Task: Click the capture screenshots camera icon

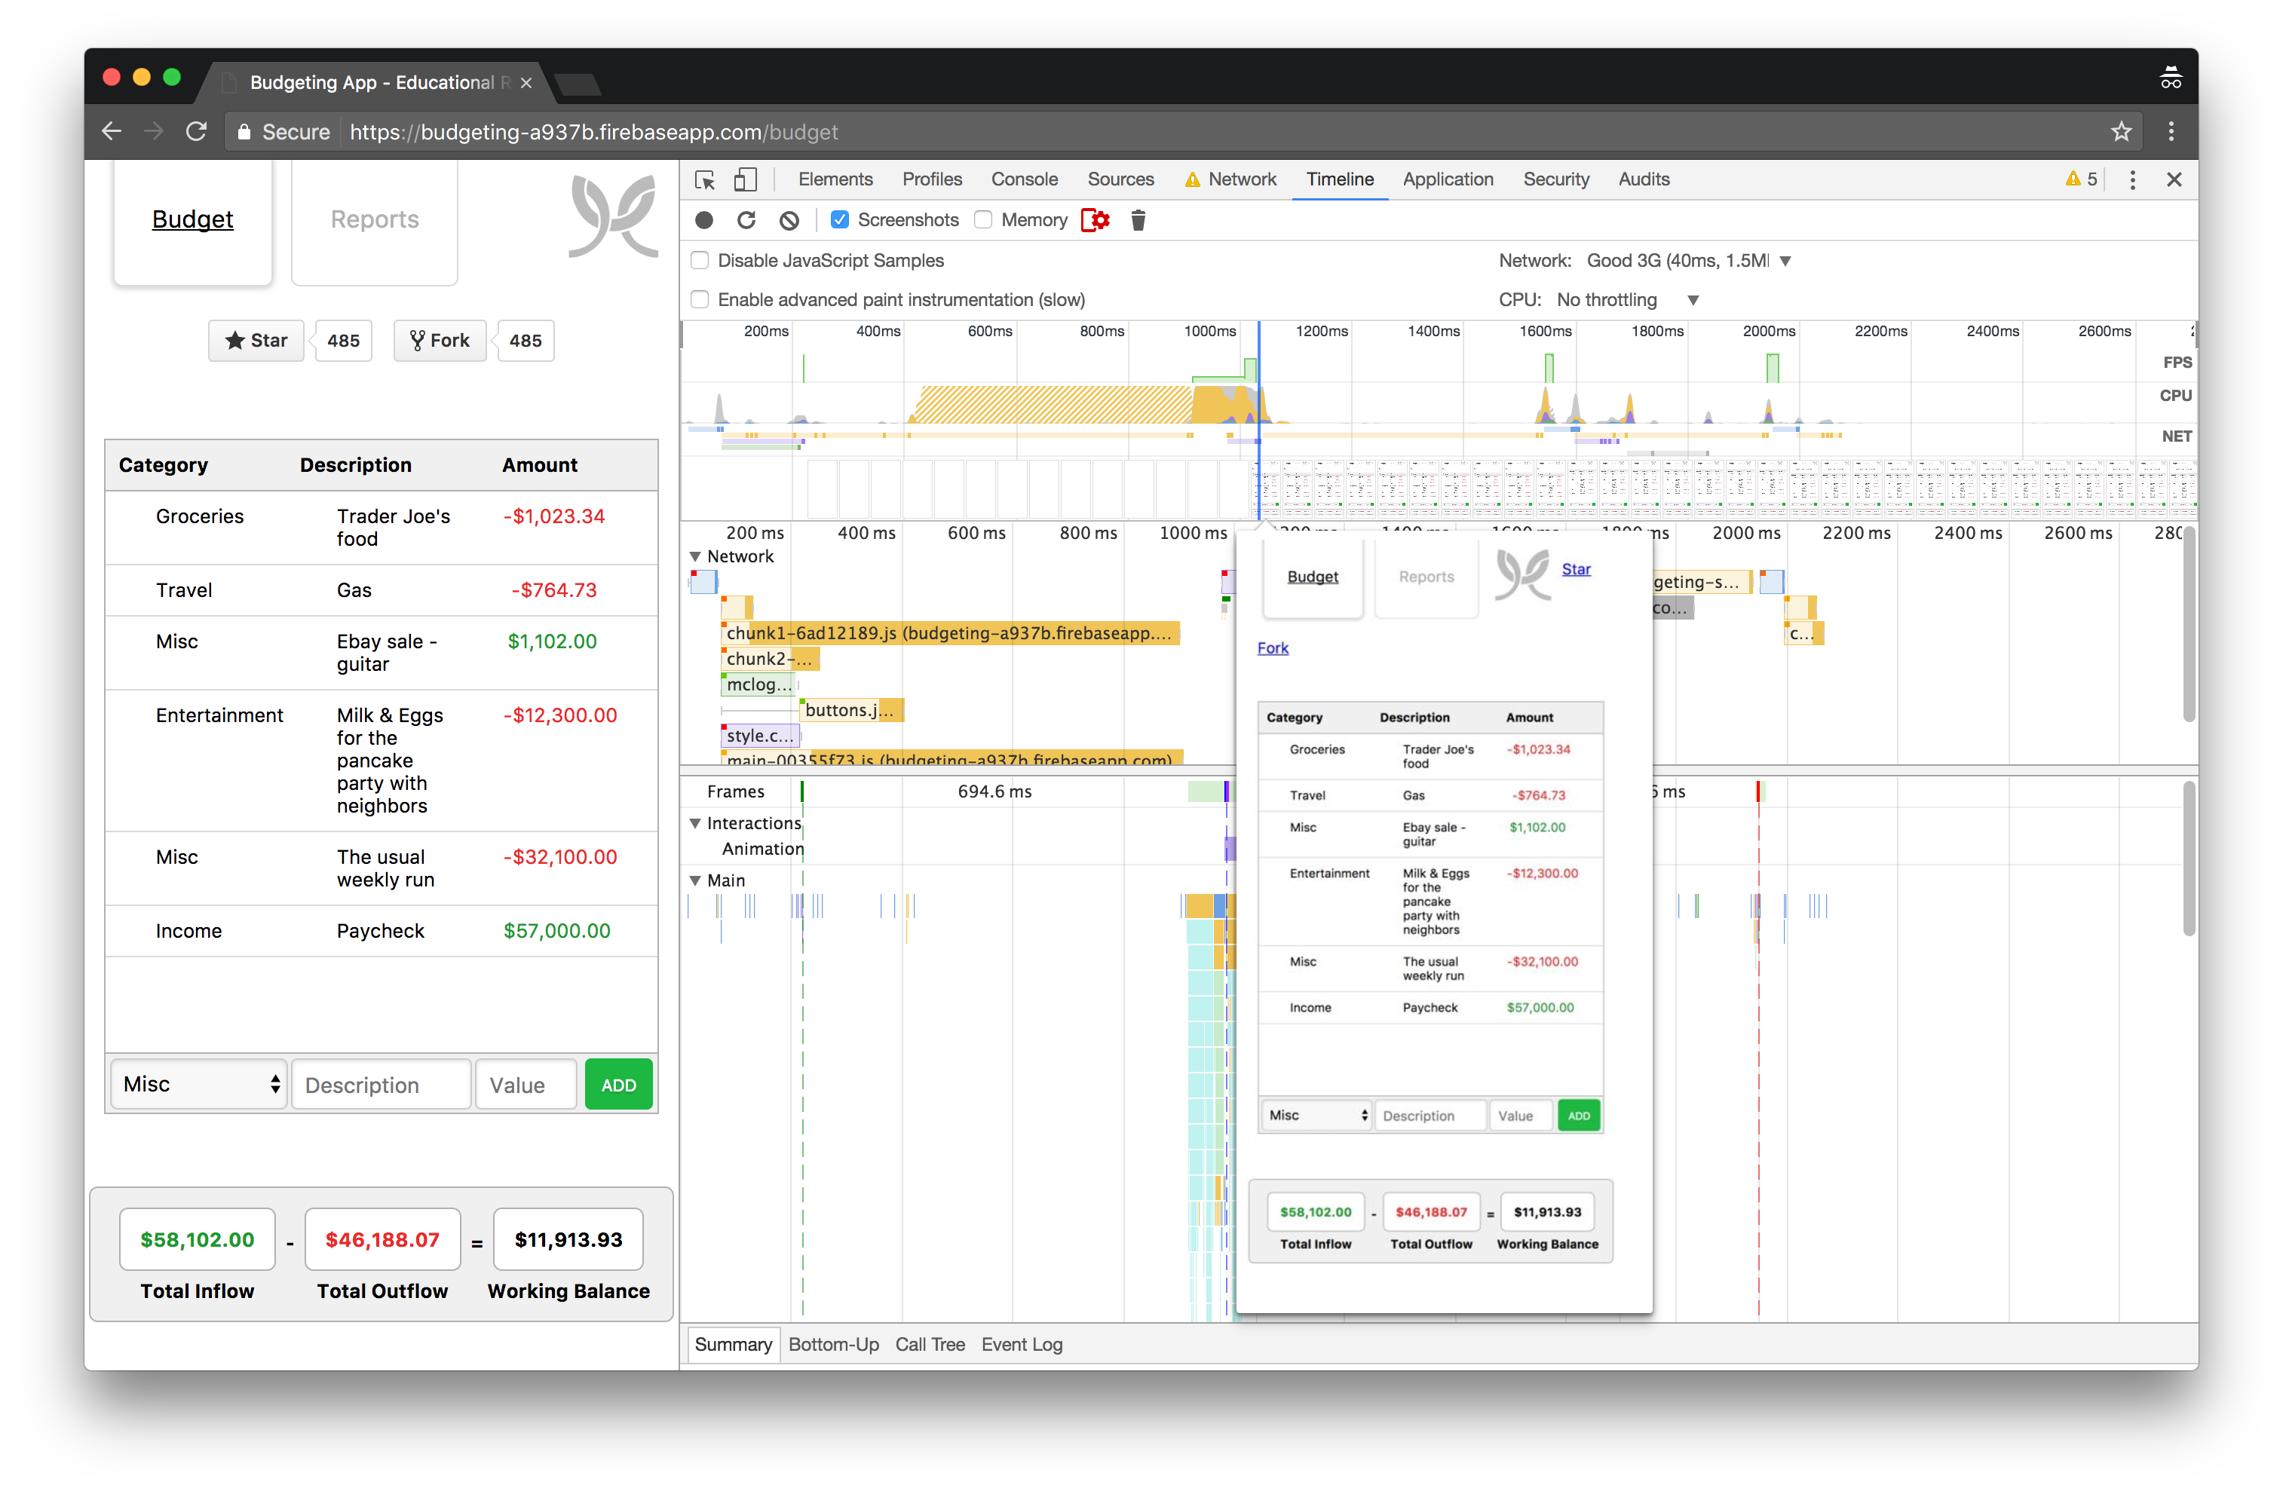Action: pos(841,218)
